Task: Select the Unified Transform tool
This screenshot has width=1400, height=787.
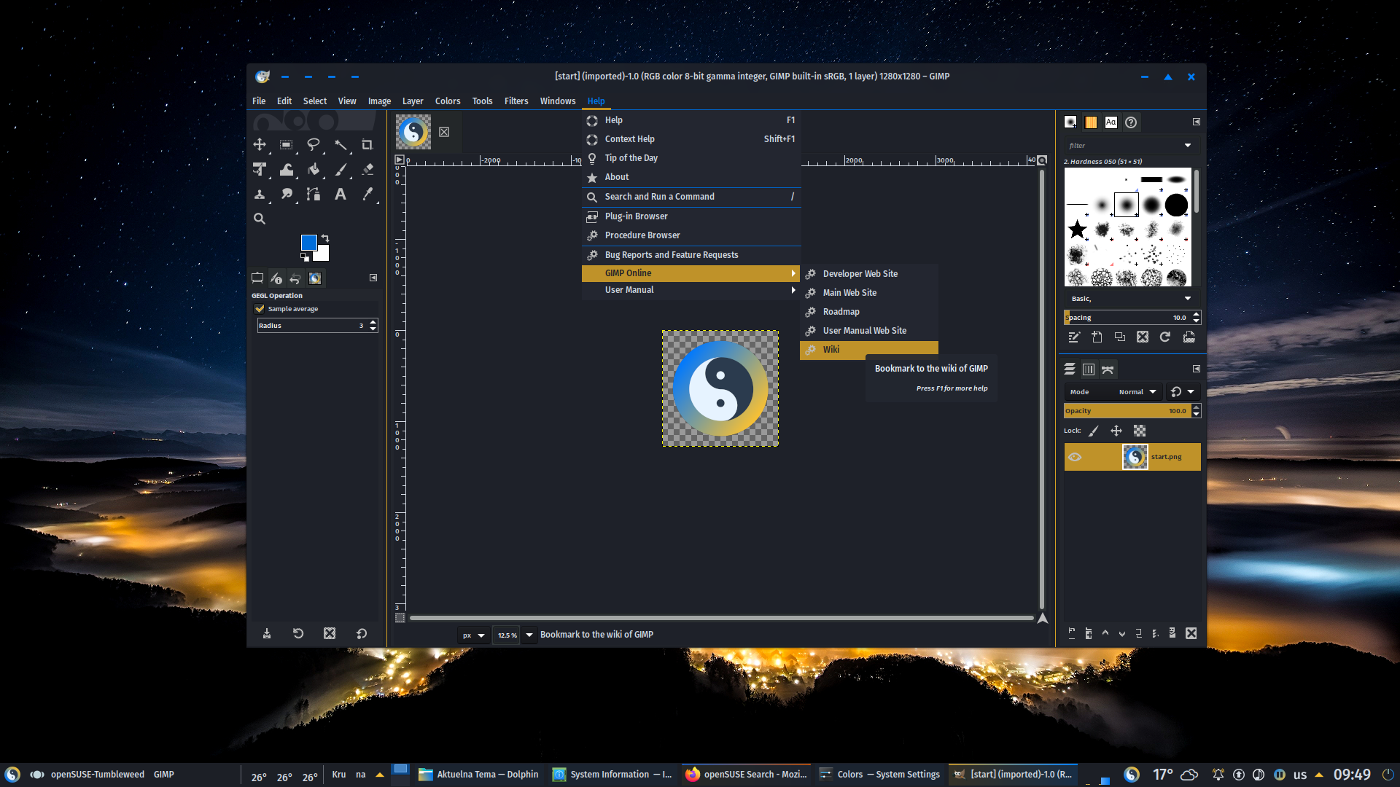Action: 260,170
